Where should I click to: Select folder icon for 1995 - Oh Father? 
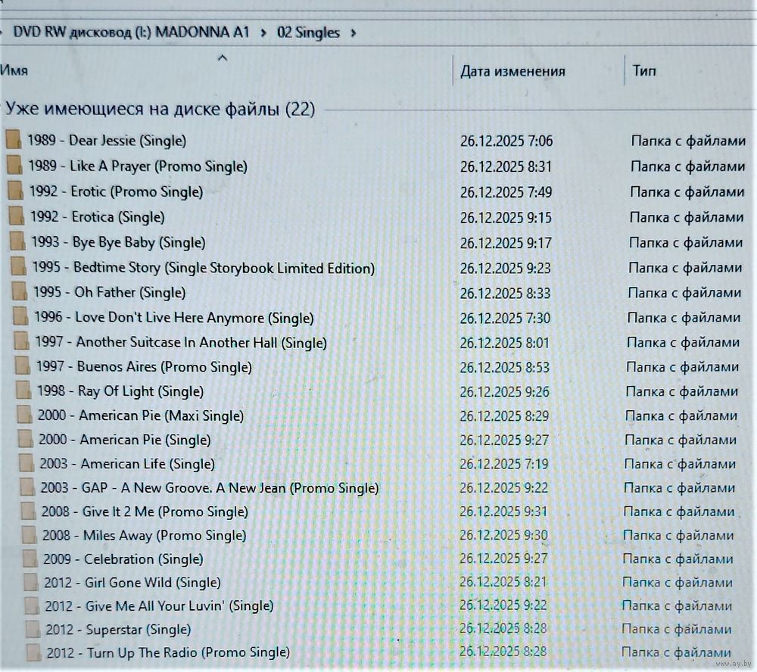click(x=20, y=293)
